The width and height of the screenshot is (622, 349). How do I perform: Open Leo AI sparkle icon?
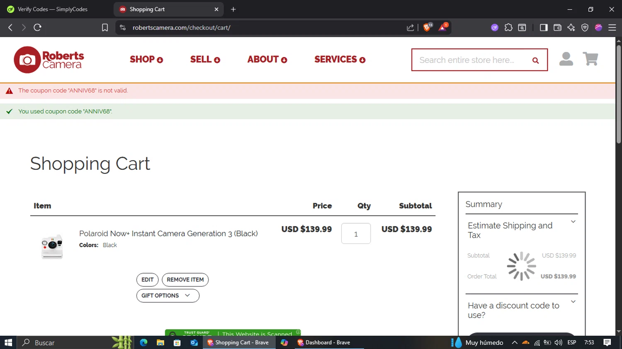571,27
